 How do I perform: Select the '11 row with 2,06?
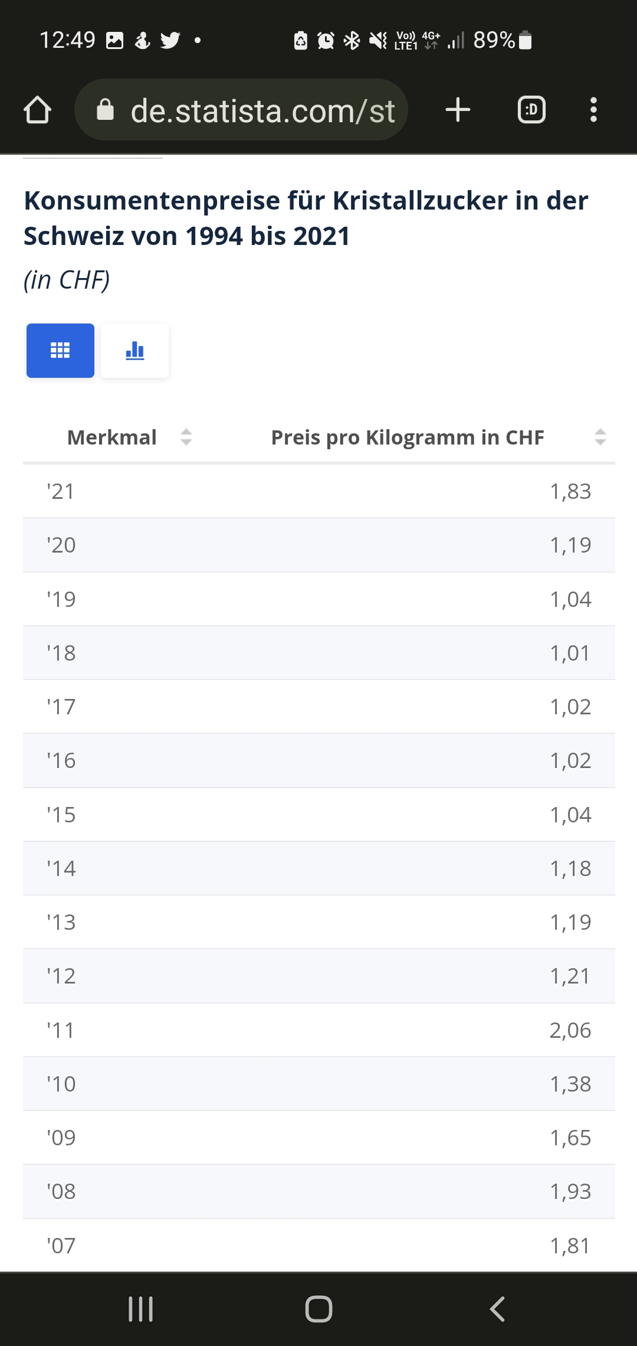(318, 1030)
